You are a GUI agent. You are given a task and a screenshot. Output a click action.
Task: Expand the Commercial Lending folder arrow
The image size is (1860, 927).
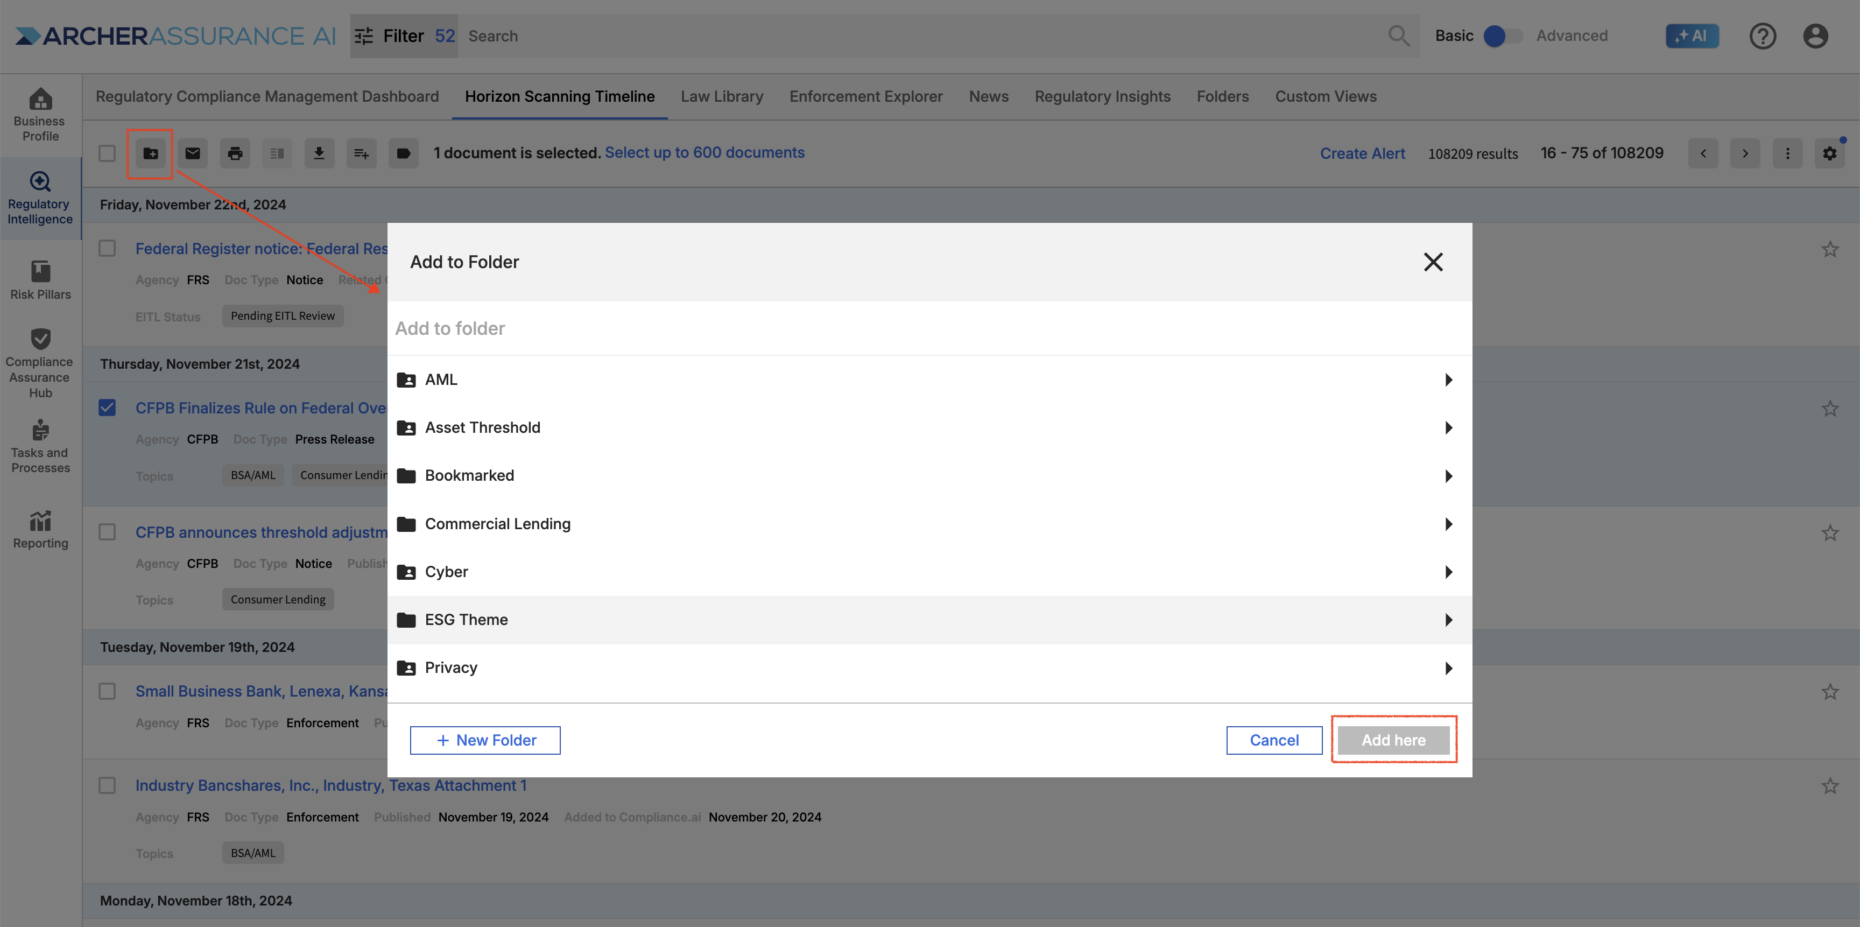1448,523
